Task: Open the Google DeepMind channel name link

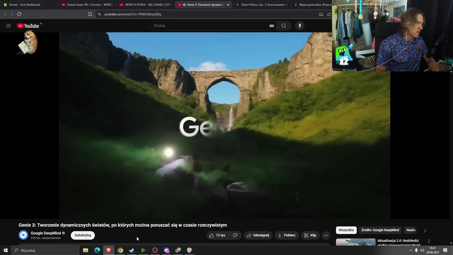Action: [46, 233]
